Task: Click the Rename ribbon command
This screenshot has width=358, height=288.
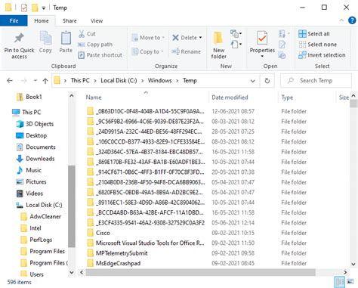Action: click(187, 51)
